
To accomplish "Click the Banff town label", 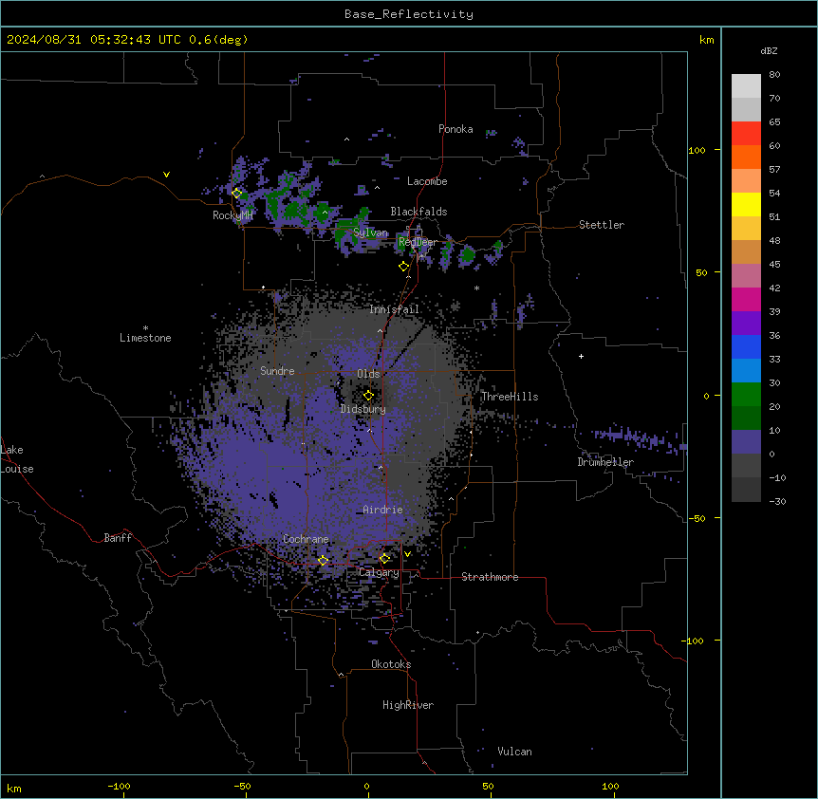I will point(118,538).
